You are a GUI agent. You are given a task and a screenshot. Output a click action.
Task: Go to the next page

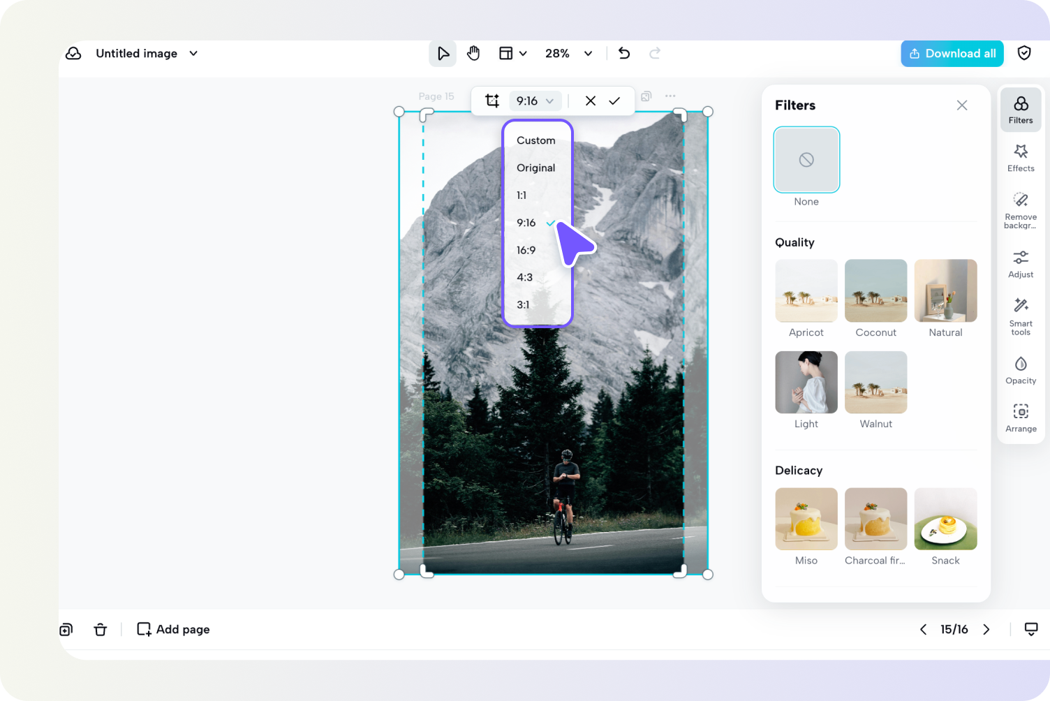(x=986, y=630)
